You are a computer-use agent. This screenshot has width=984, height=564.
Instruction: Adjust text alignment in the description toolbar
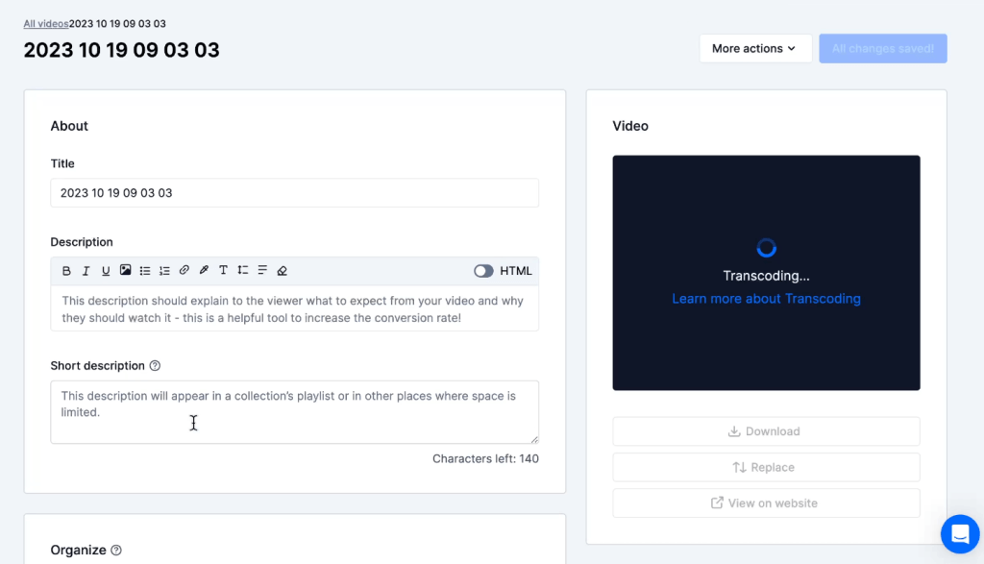point(261,270)
